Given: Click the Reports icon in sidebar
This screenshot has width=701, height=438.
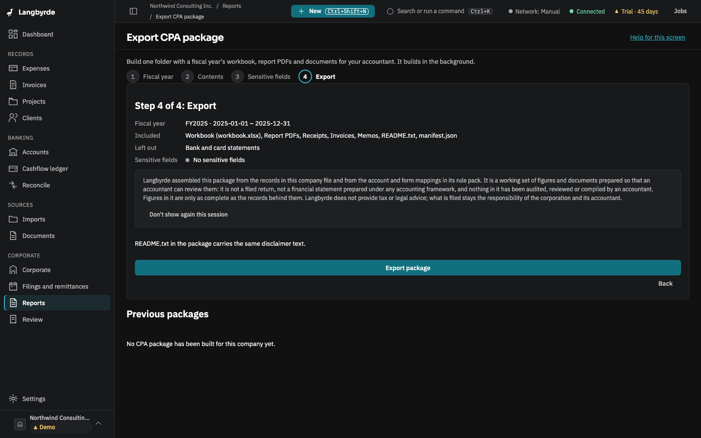Looking at the screenshot, I should pyautogui.click(x=13, y=303).
